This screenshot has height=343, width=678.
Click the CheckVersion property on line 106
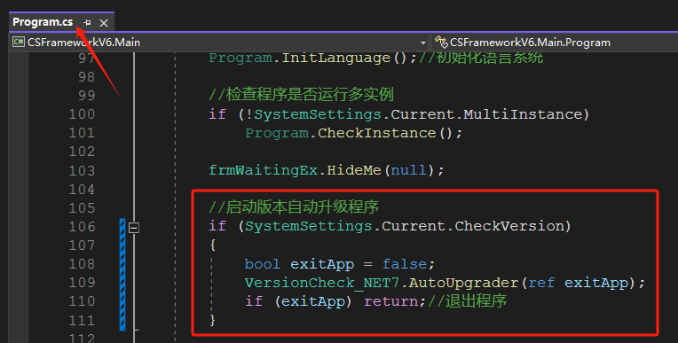pos(509,226)
